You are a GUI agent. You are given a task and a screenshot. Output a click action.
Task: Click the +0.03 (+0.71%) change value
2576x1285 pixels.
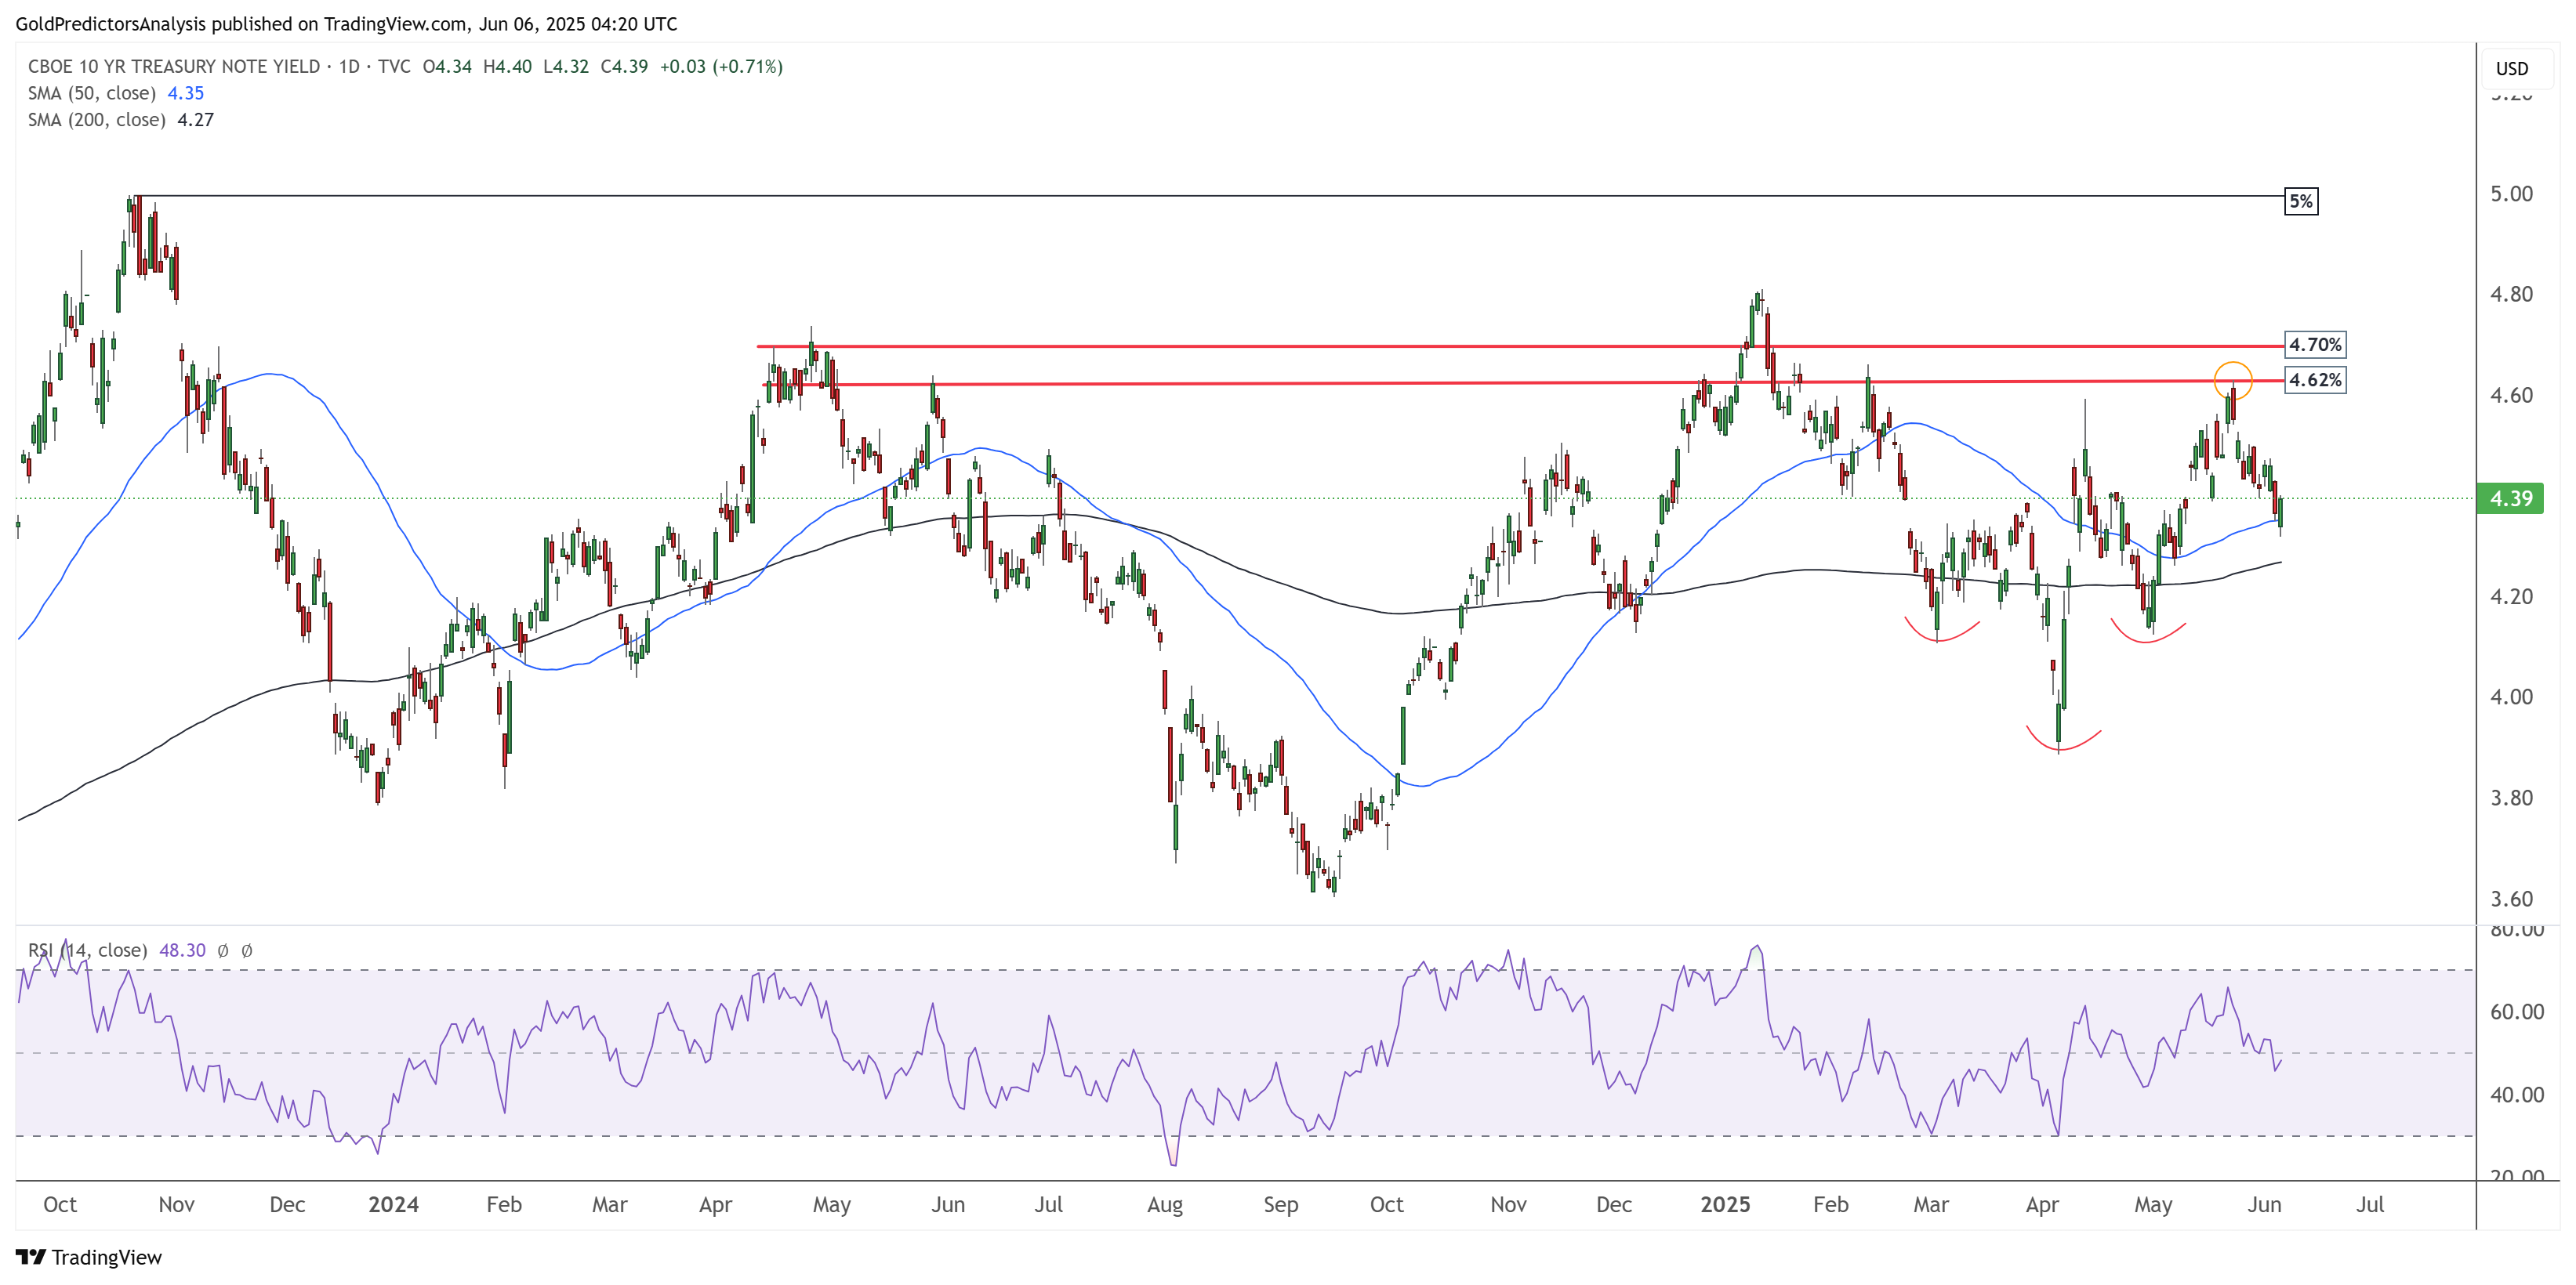click(721, 66)
